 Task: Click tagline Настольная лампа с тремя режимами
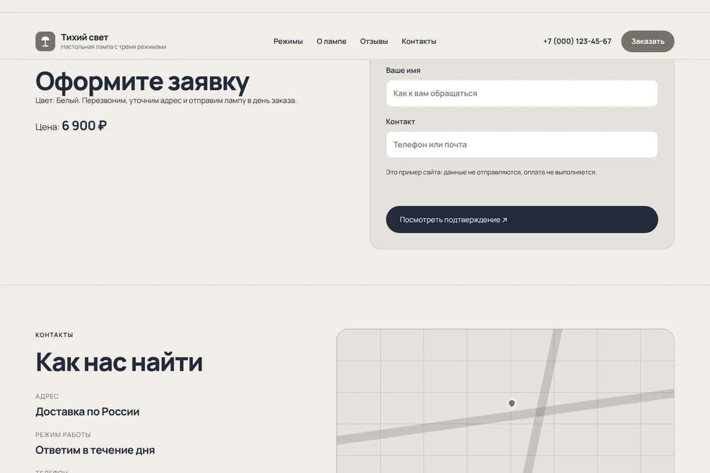click(x=114, y=47)
